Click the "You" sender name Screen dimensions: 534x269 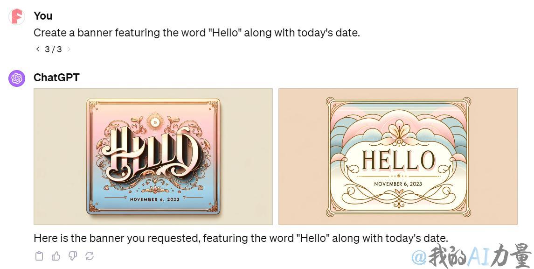[x=43, y=16]
